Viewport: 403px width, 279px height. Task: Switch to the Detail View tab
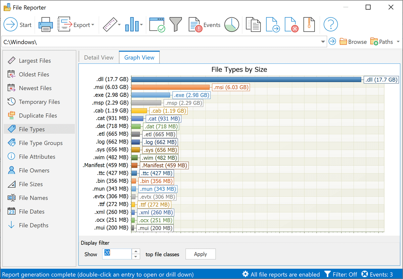[x=99, y=57]
